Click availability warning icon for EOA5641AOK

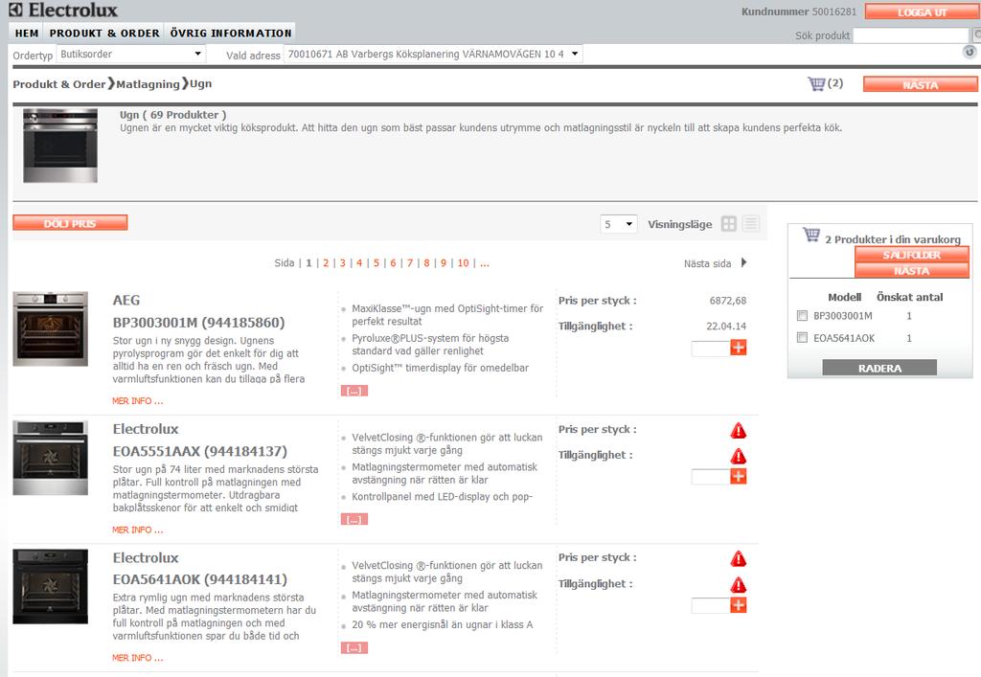coord(739,585)
